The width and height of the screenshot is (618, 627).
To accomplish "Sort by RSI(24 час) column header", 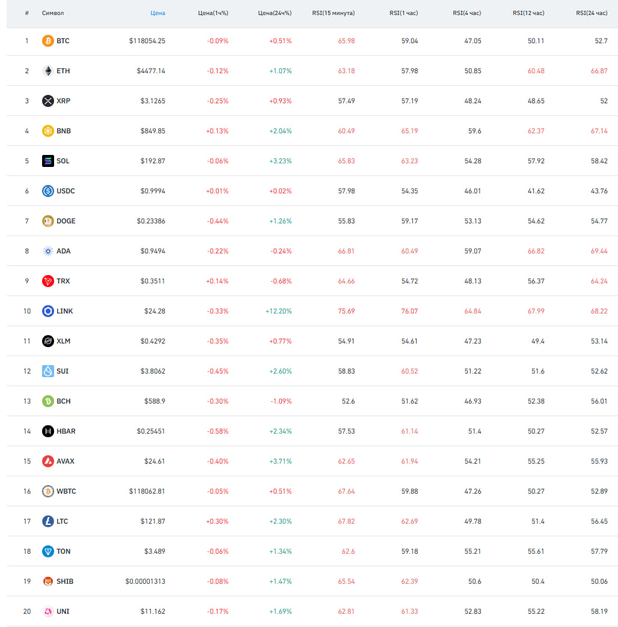I will [x=592, y=13].
